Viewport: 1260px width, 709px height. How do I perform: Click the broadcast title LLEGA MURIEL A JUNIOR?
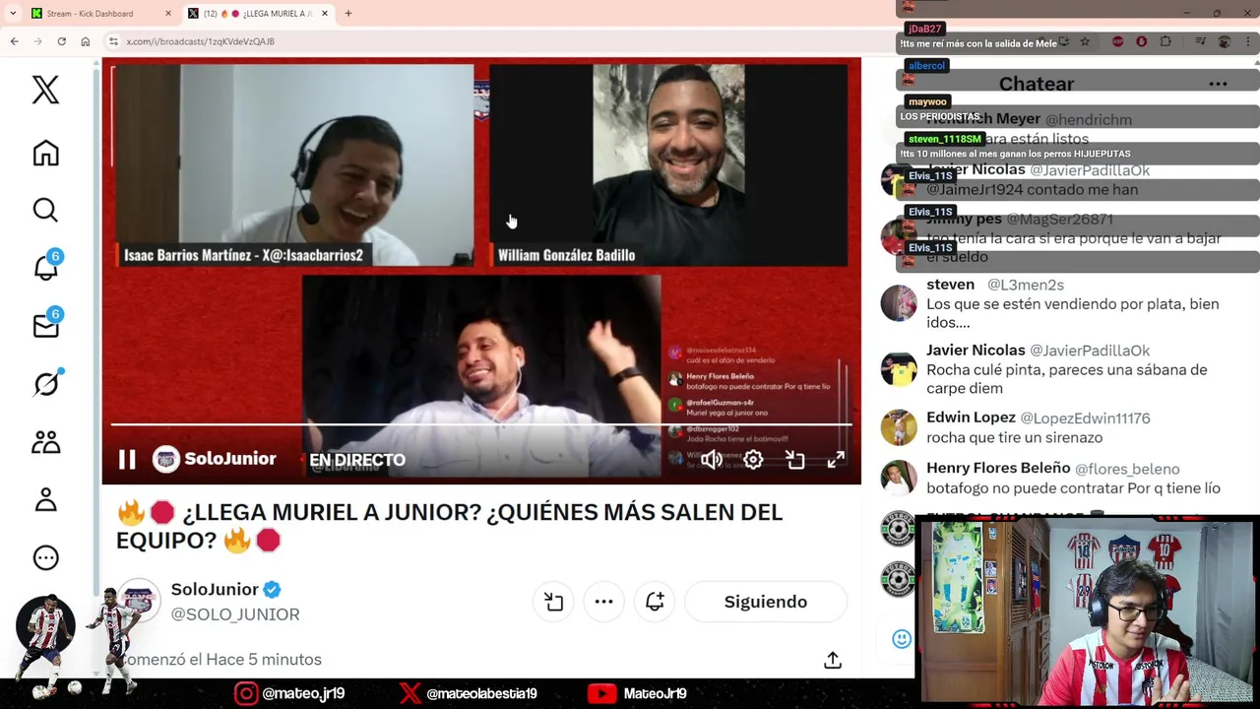(x=449, y=526)
